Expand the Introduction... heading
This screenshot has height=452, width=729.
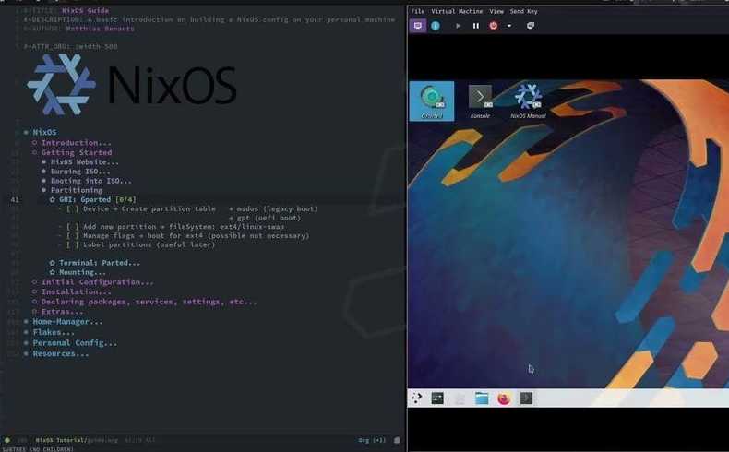tap(77, 143)
